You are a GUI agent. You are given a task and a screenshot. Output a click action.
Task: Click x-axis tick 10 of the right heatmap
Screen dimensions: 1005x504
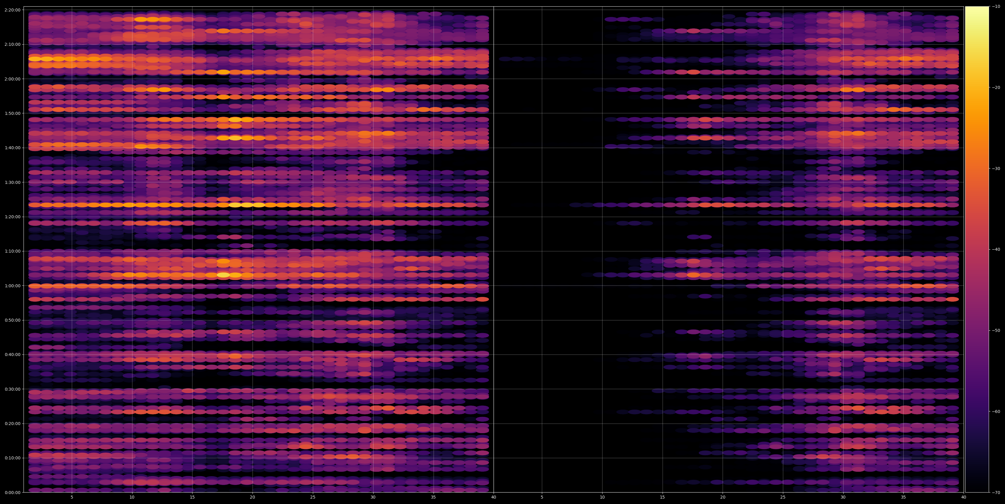coord(602,497)
